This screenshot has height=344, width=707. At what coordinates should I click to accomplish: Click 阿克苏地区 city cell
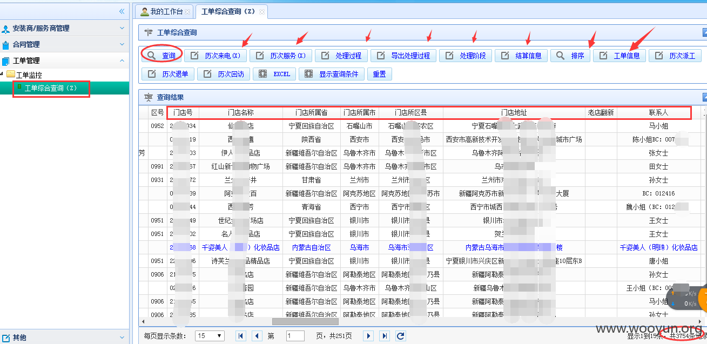pyautogui.click(x=360, y=193)
